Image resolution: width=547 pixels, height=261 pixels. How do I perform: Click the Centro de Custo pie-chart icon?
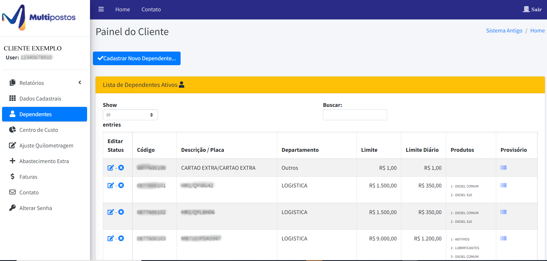click(12, 129)
